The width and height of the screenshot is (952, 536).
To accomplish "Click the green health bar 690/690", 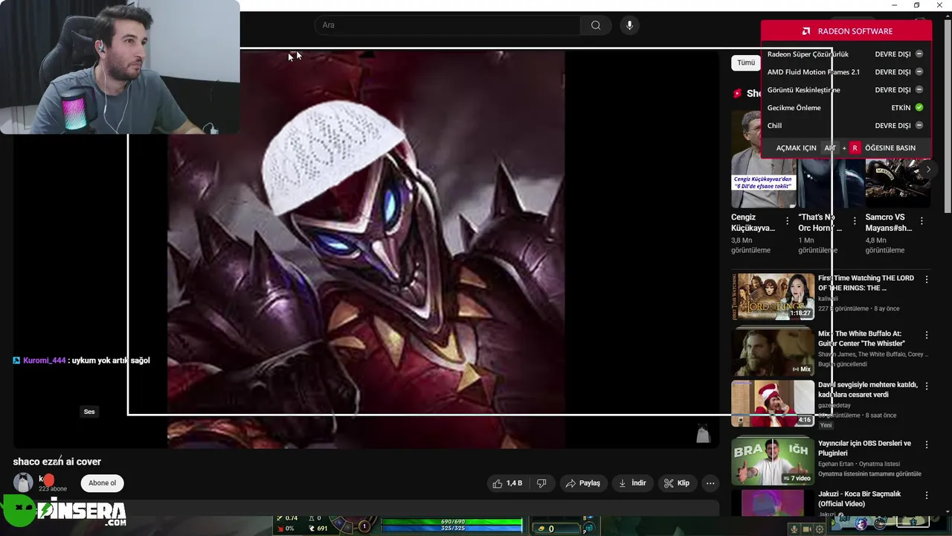I will tap(452, 522).
